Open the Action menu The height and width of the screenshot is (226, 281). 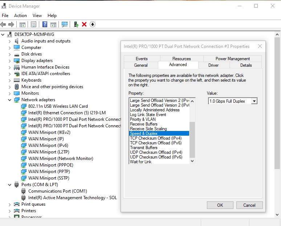point(20,16)
